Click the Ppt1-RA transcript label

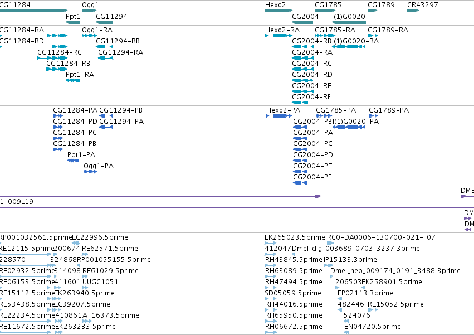80,75
